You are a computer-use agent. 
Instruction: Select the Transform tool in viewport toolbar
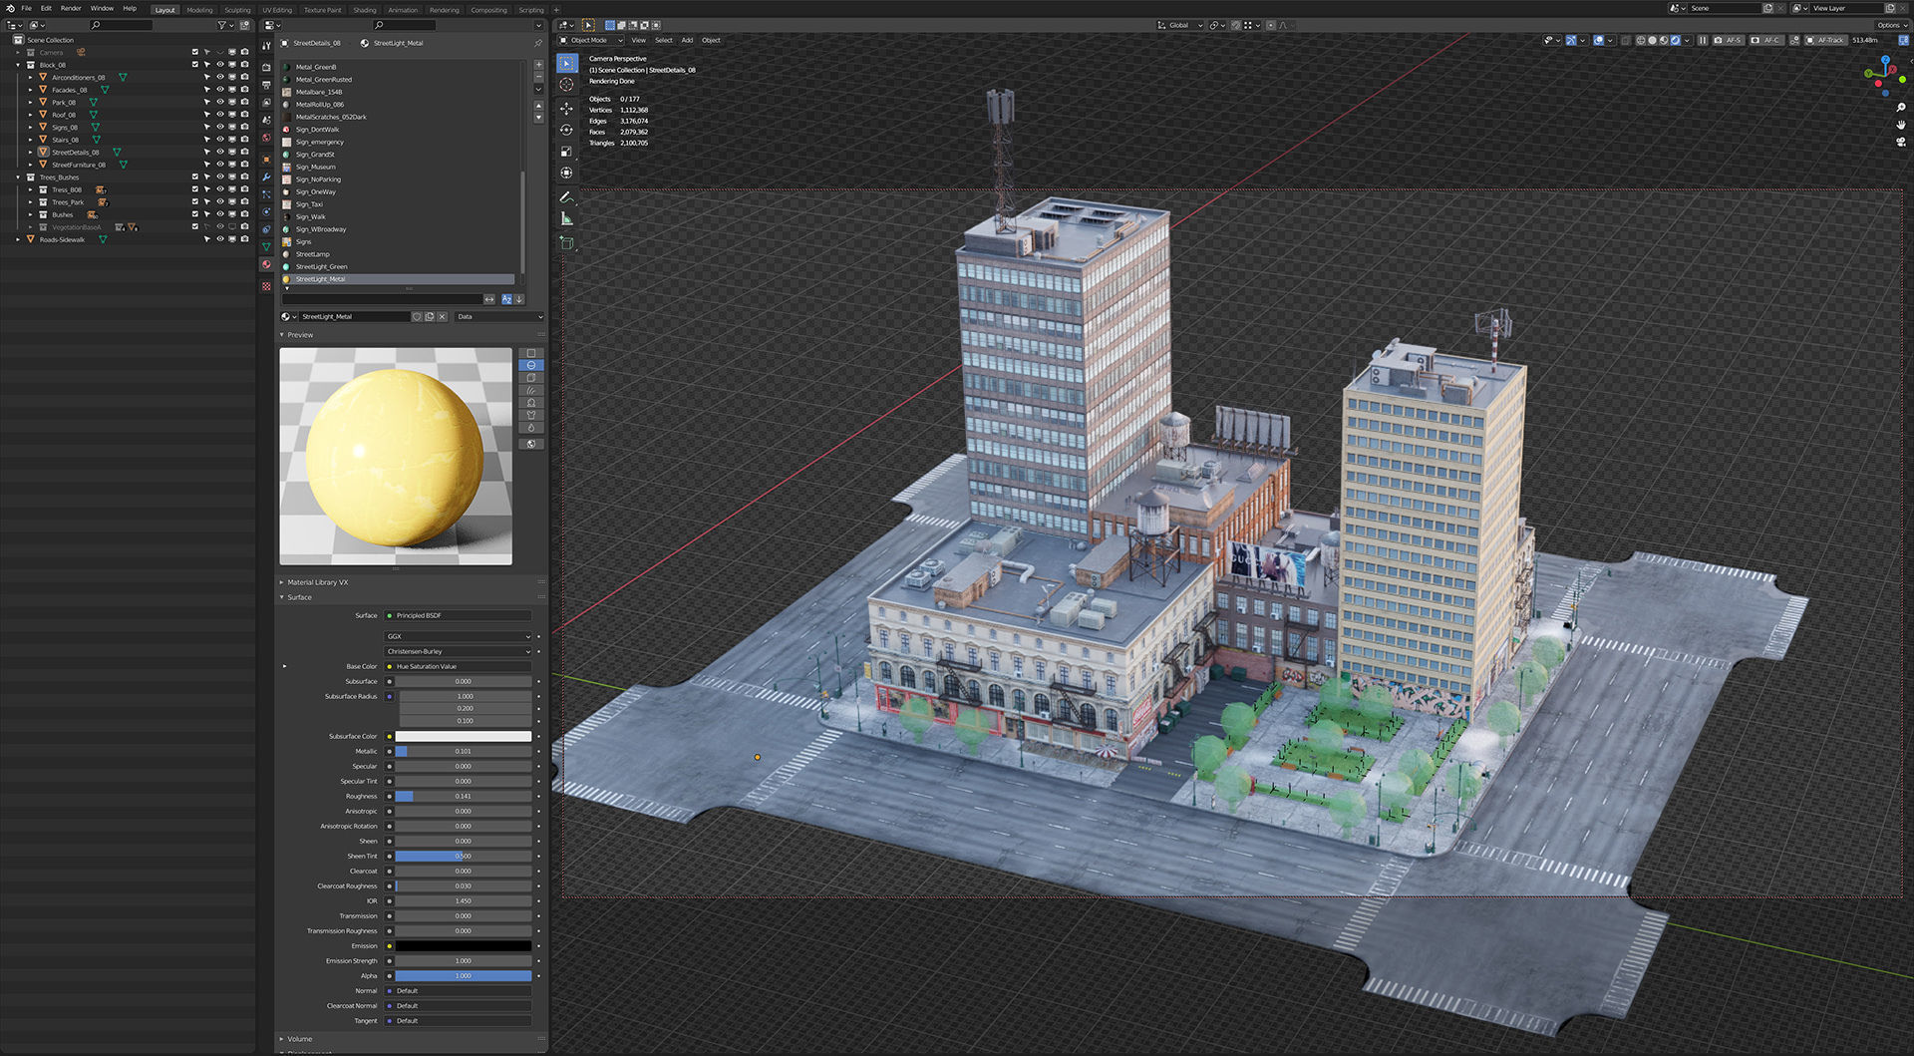[566, 174]
